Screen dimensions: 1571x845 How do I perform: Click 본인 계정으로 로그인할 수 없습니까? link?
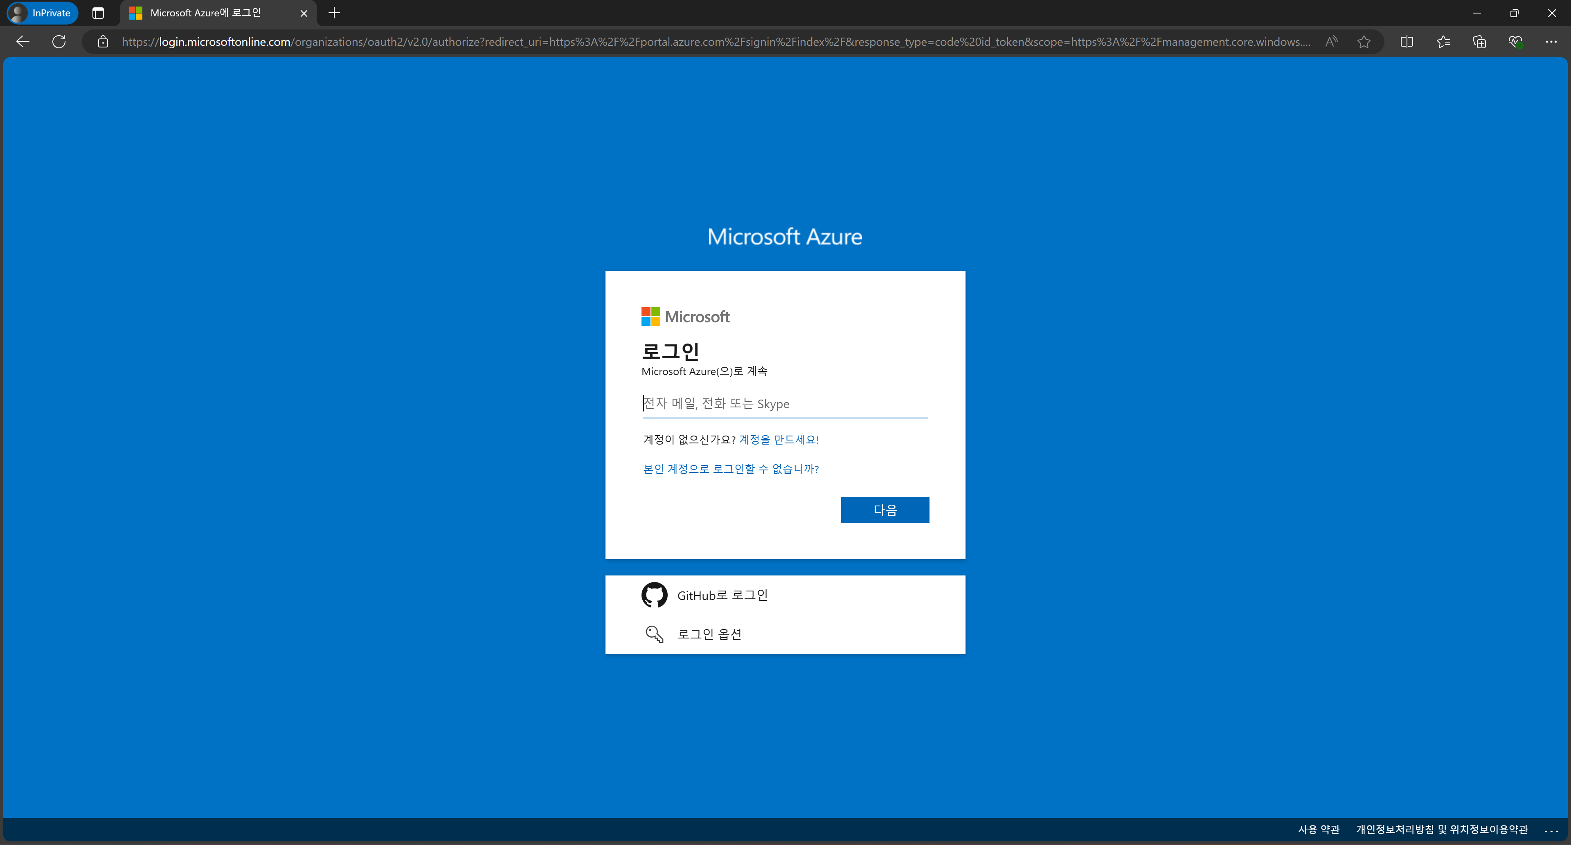point(731,469)
